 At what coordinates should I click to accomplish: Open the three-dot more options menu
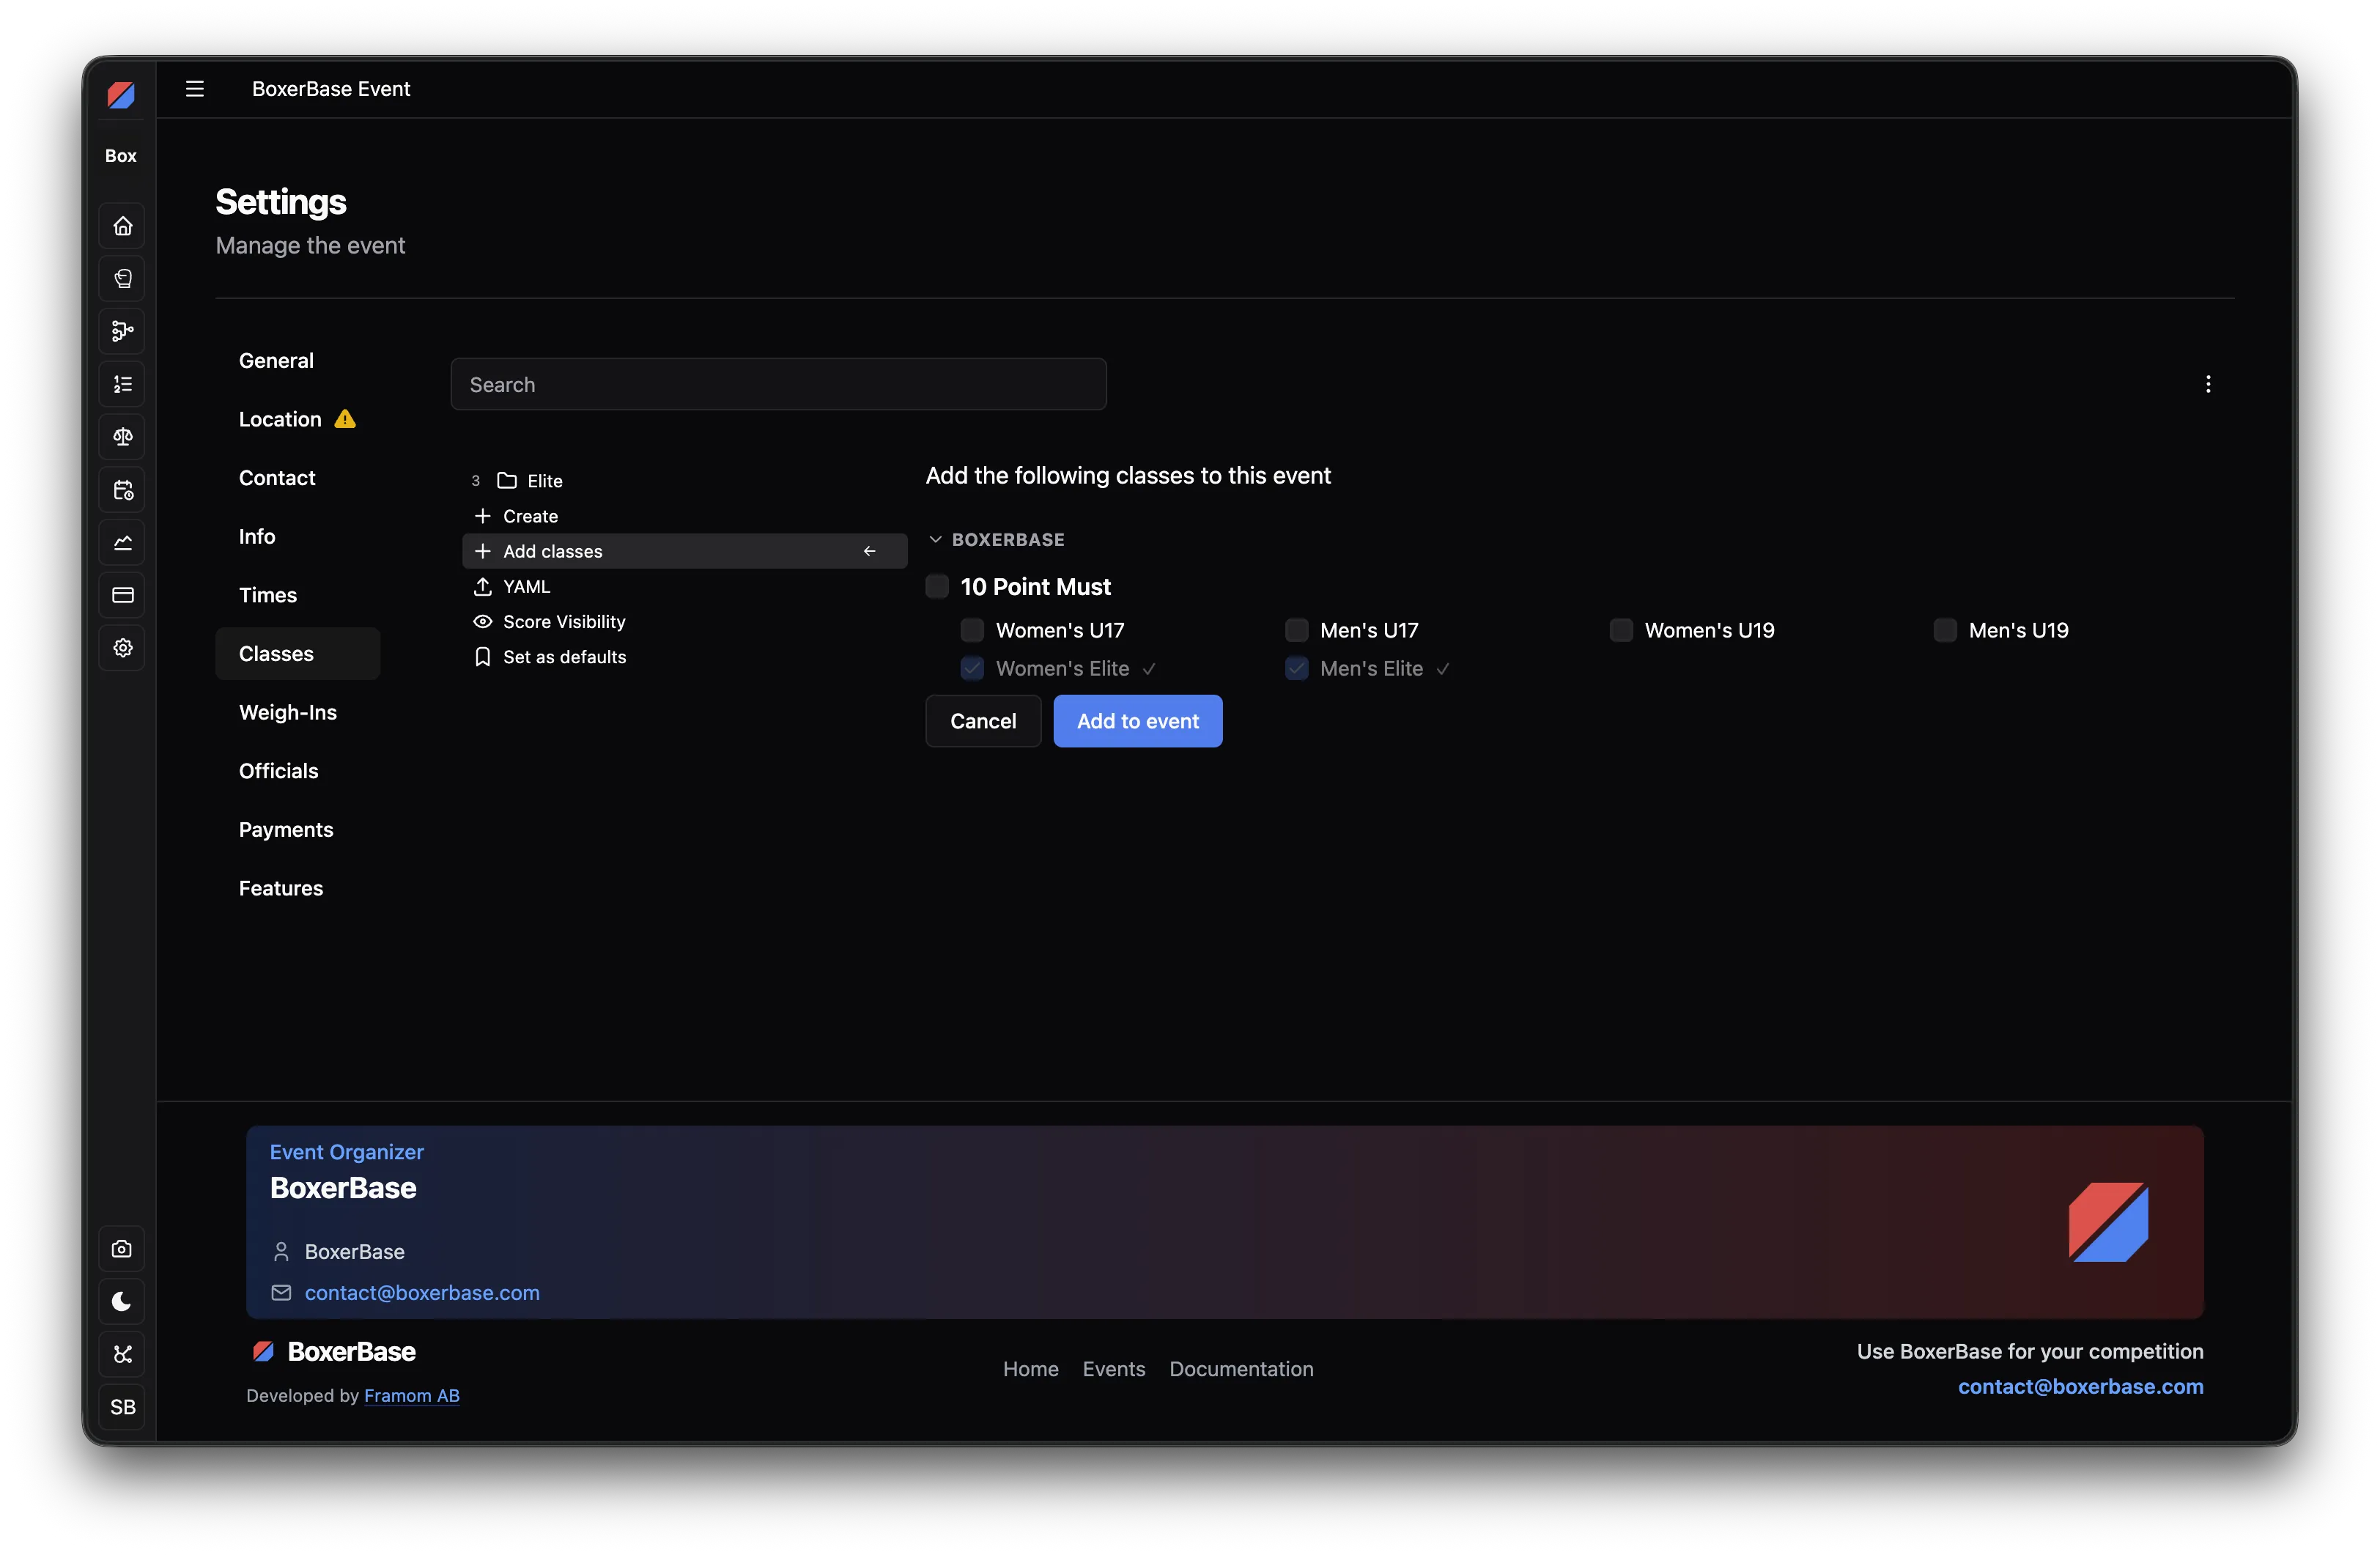click(2208, 384)
